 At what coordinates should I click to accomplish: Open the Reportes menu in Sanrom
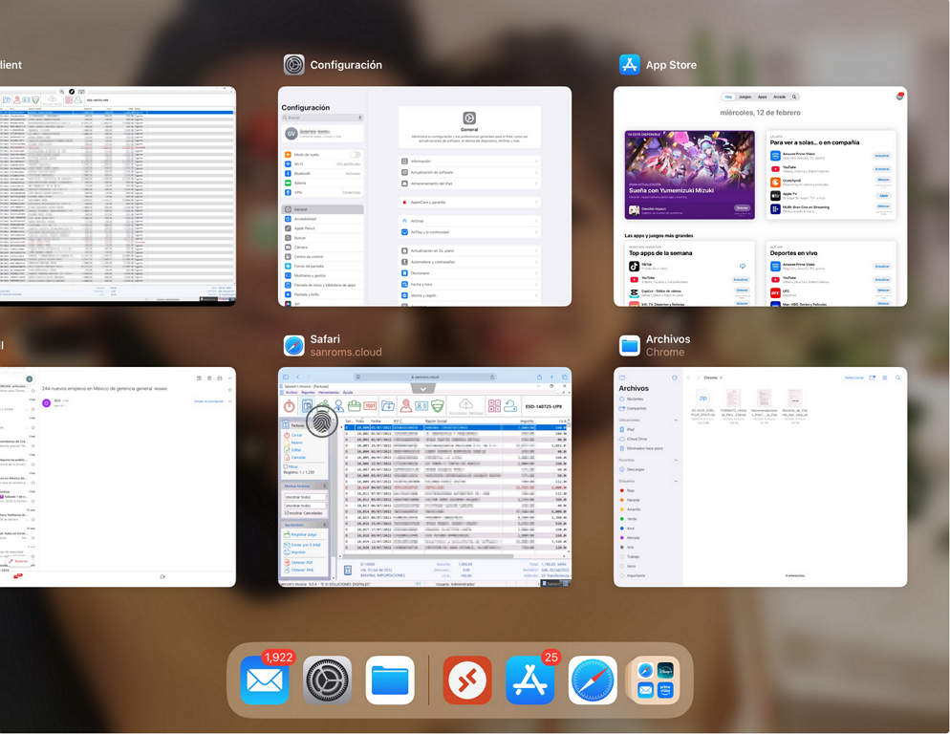pos(308,393)
